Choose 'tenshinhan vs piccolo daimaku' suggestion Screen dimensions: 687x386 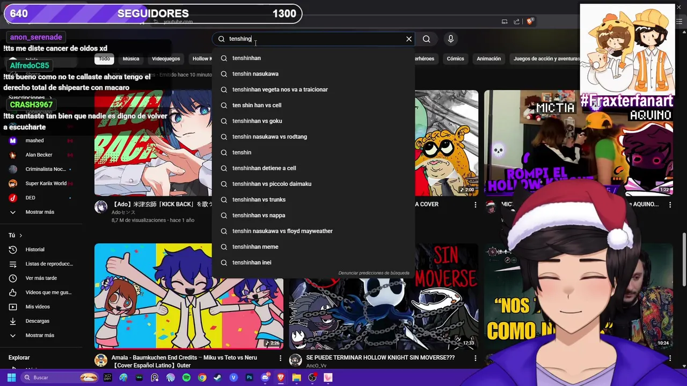click(313, 184)
